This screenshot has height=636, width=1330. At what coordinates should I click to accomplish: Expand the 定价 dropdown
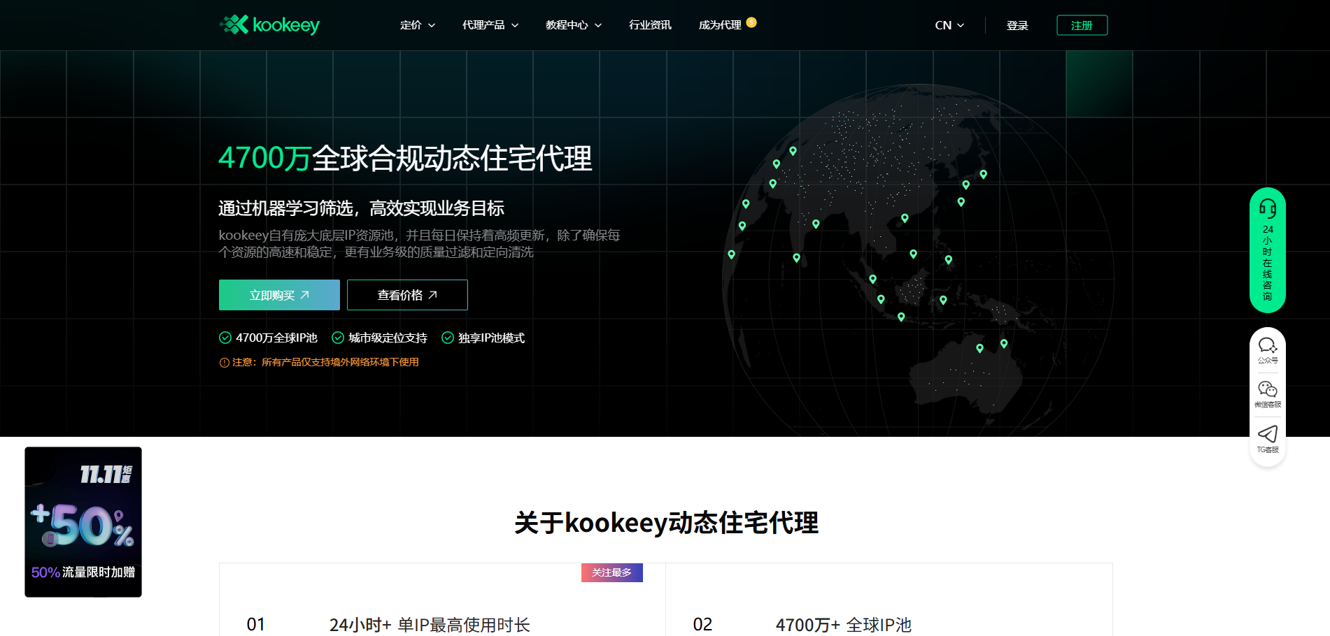point(417,24)
